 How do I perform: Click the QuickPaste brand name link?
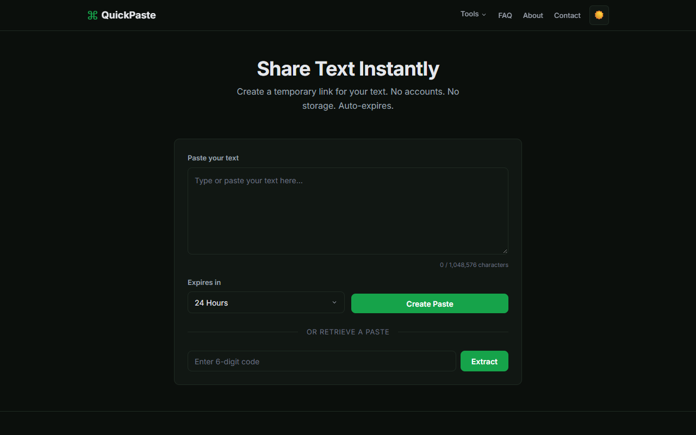tap(128, 15)
